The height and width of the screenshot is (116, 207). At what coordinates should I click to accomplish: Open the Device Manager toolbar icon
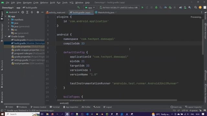tap(185, 7)
